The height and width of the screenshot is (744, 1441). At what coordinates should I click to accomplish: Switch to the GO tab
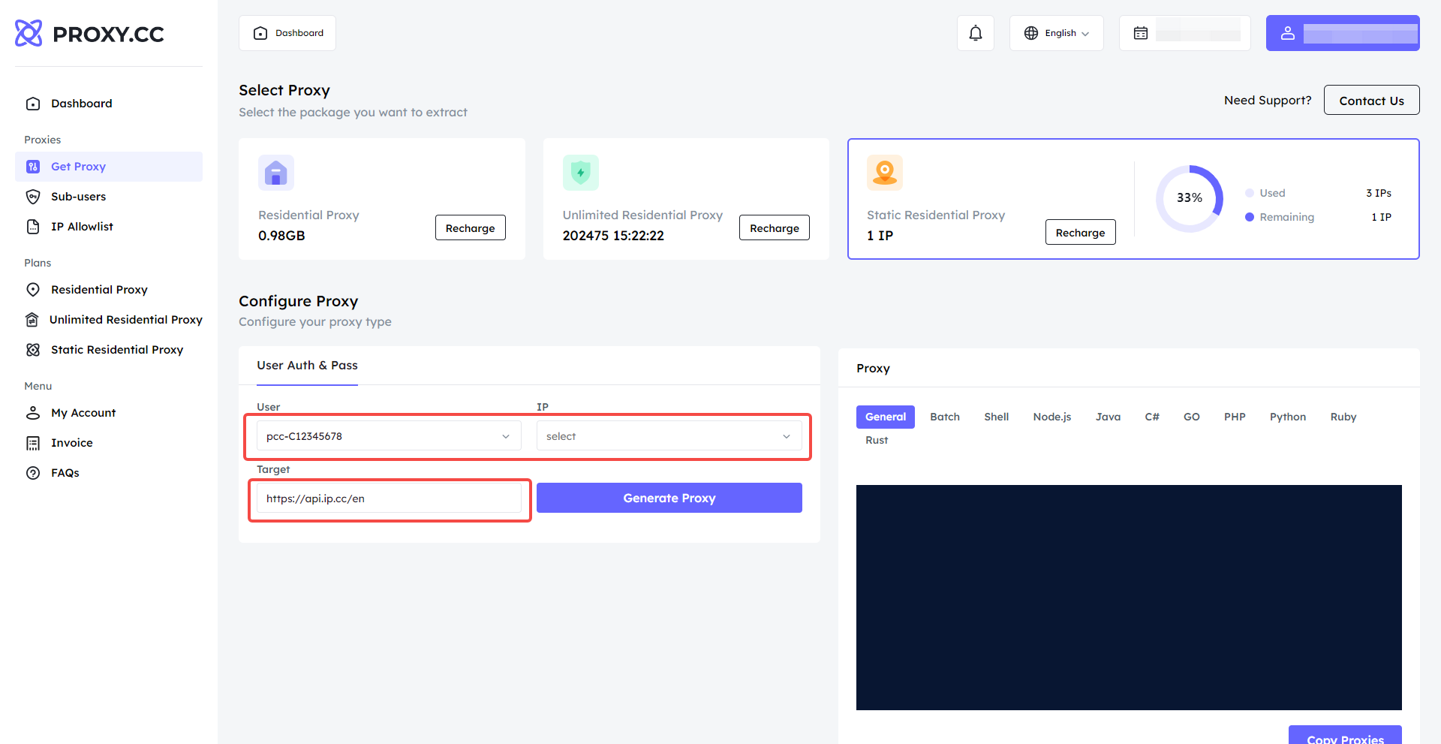point(1192,417)
